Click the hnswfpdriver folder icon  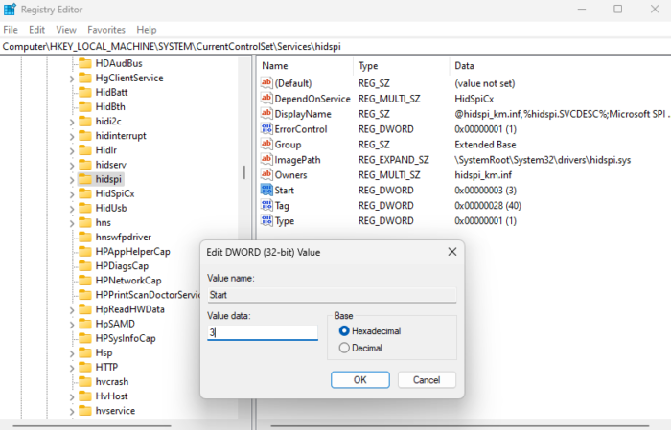click(x=85, y=237)
